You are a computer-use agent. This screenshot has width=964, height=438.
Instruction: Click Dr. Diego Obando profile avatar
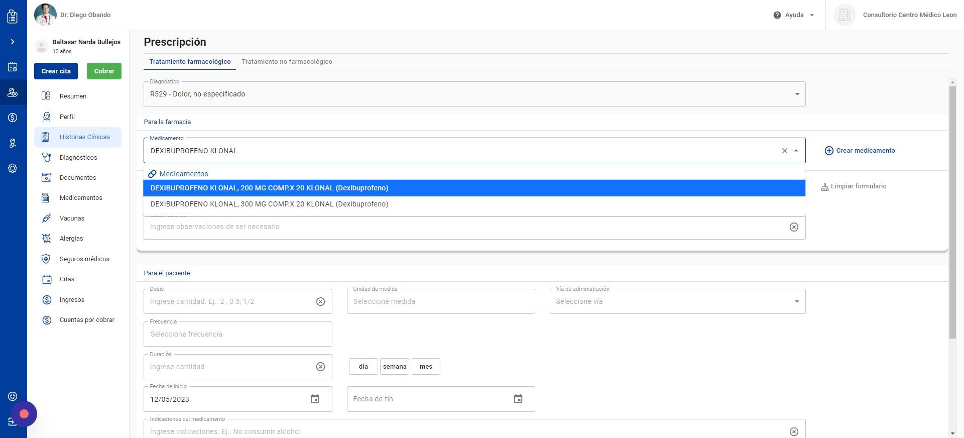click(x=45, y=15)
